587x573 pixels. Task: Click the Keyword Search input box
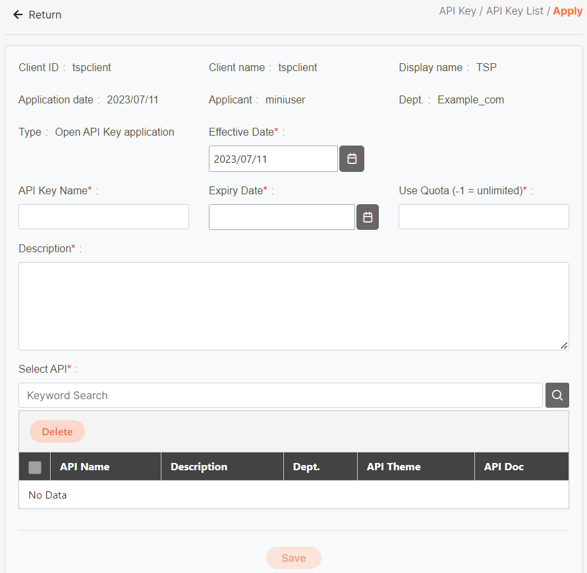point(280,395)
